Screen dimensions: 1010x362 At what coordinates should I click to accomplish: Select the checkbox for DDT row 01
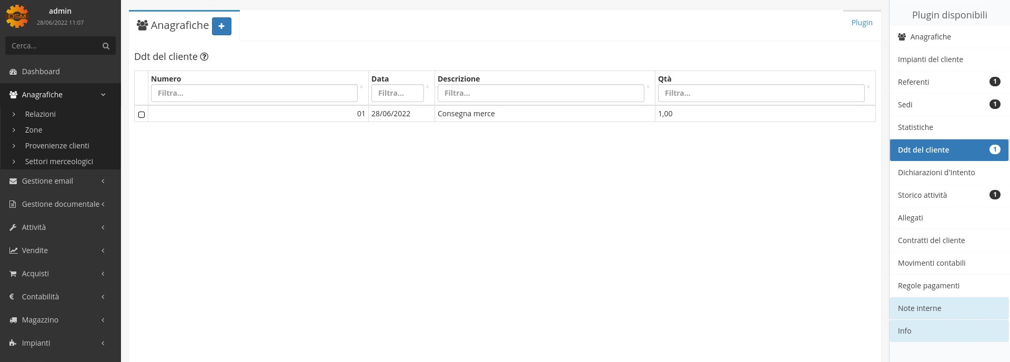pyautogui.click(x=141, y=114)
